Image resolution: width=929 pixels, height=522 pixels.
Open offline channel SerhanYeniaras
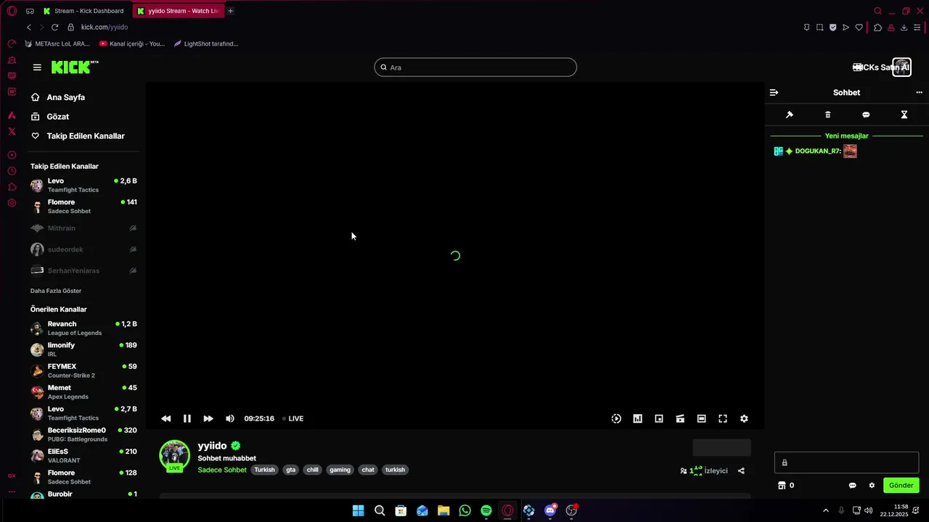[x=83, y=270]
